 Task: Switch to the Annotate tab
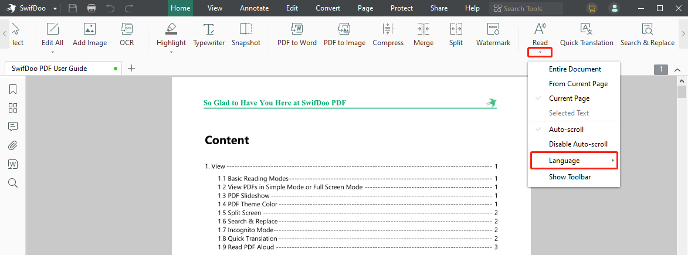pyautogui.click(x=253, y=8)
